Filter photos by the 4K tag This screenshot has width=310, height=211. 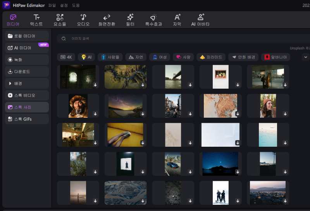click(66, 57)
